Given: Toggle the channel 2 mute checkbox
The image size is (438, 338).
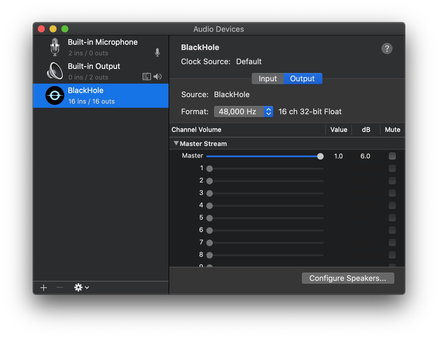Looking at the screenshot, I should [x=392, y=181].
